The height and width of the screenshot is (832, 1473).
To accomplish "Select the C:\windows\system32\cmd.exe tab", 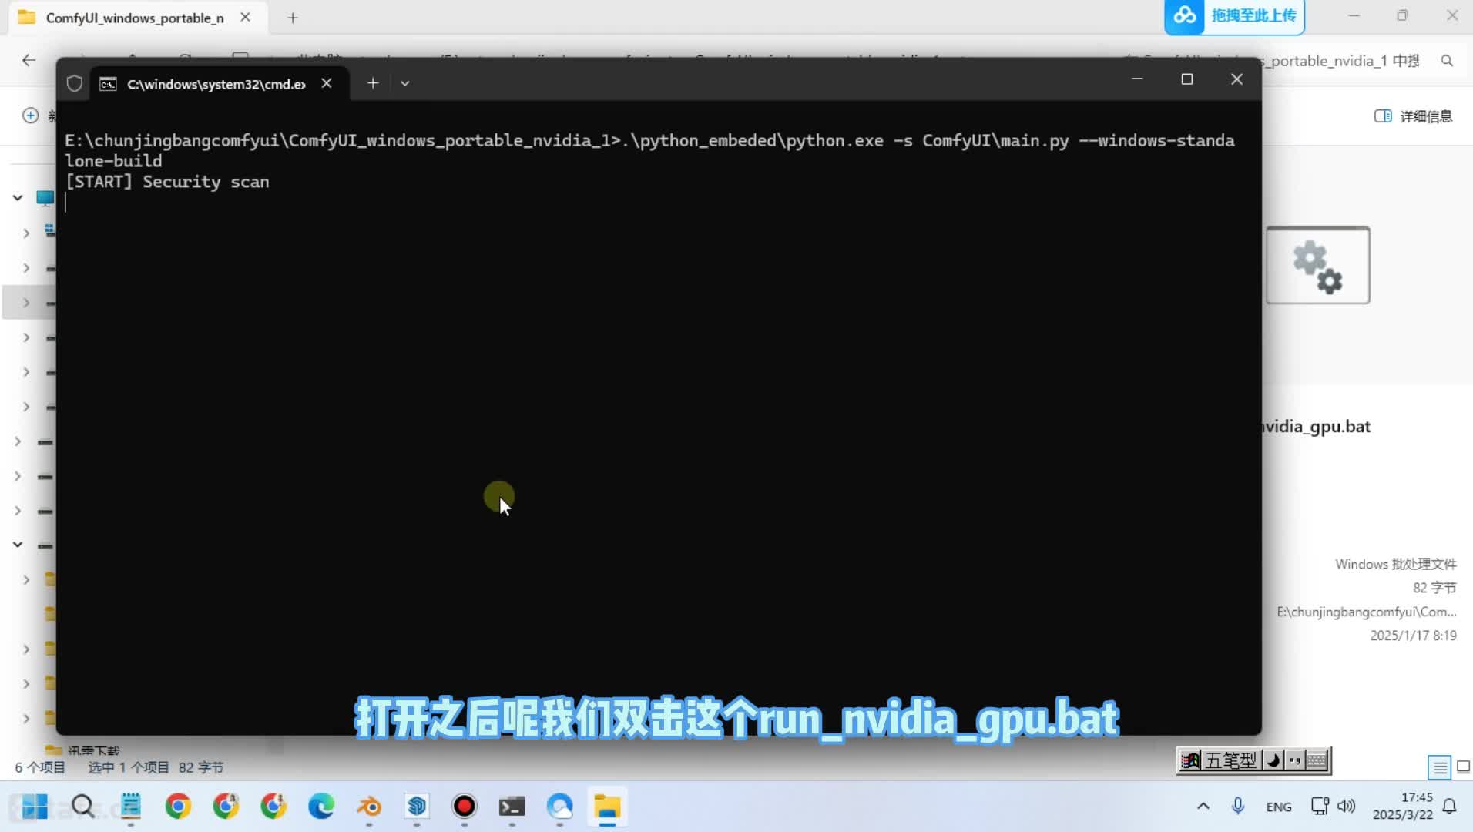I will tap(216, 84).
